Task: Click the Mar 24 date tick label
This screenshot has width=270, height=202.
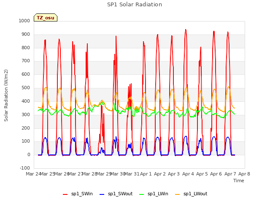Action: click(33, 174)
